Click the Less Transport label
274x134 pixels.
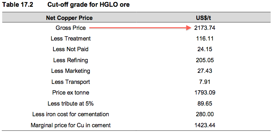[x=71, y=82]
